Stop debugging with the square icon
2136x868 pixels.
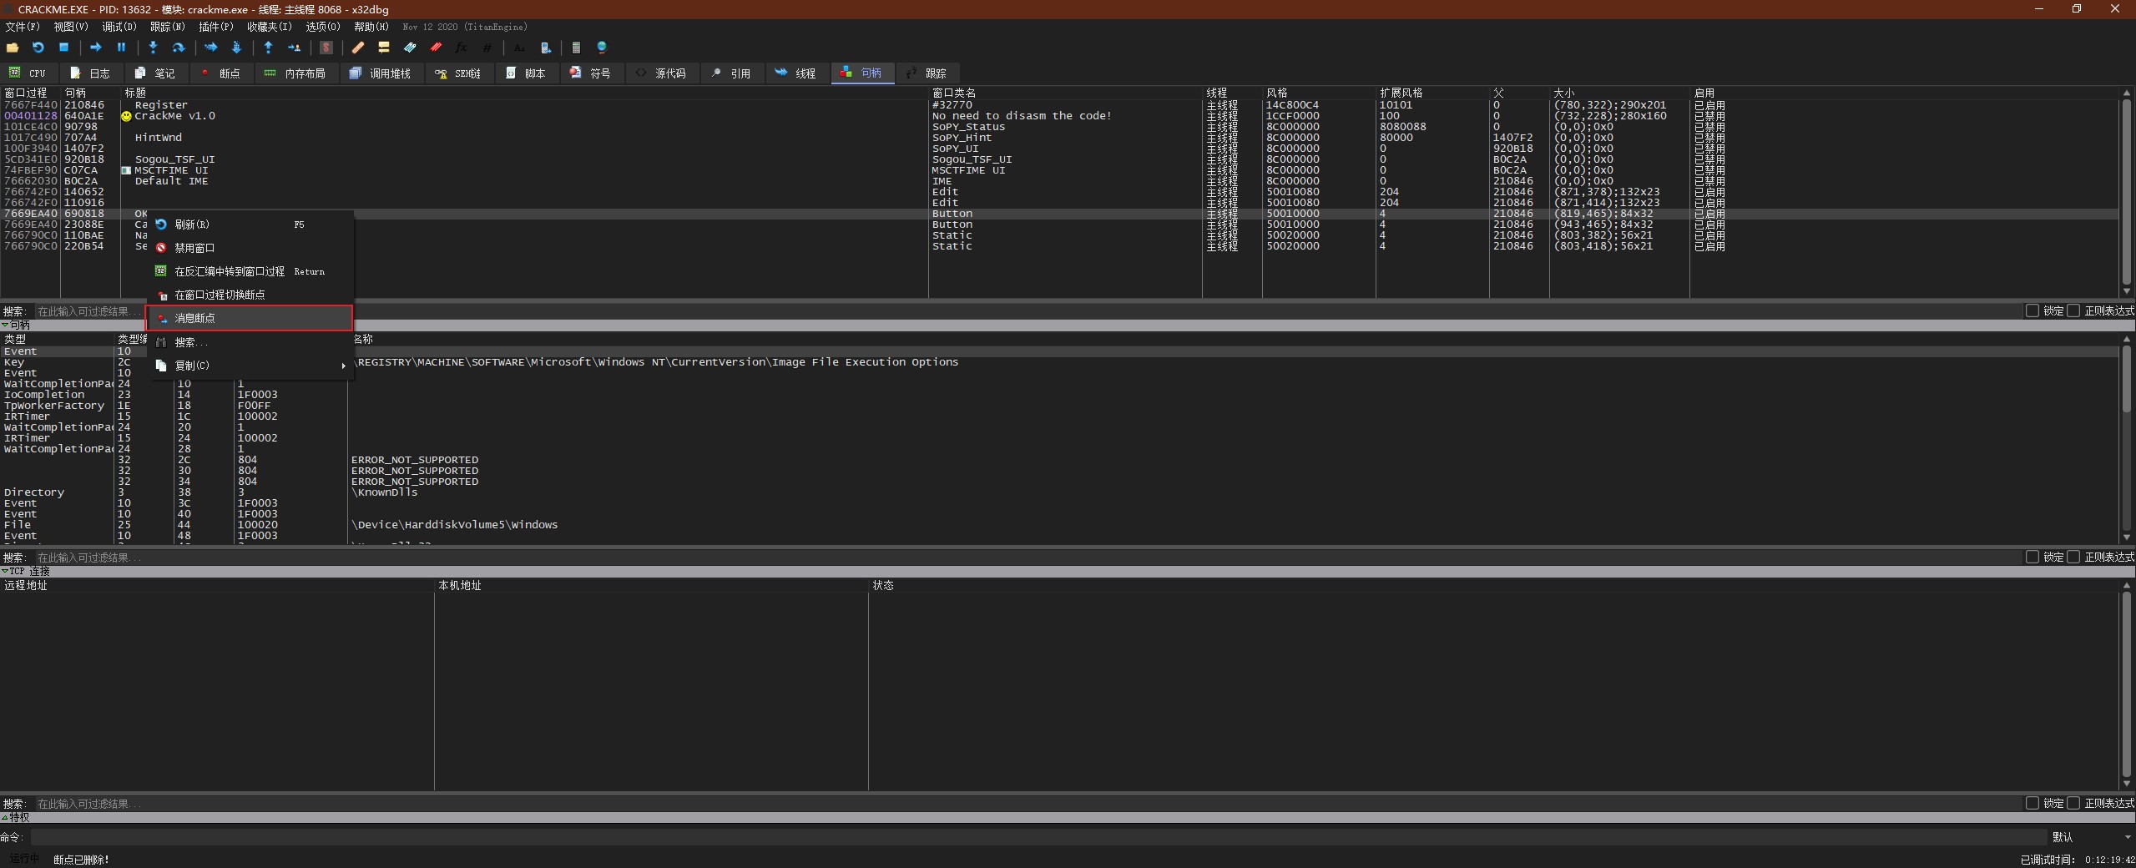(63, 48)
